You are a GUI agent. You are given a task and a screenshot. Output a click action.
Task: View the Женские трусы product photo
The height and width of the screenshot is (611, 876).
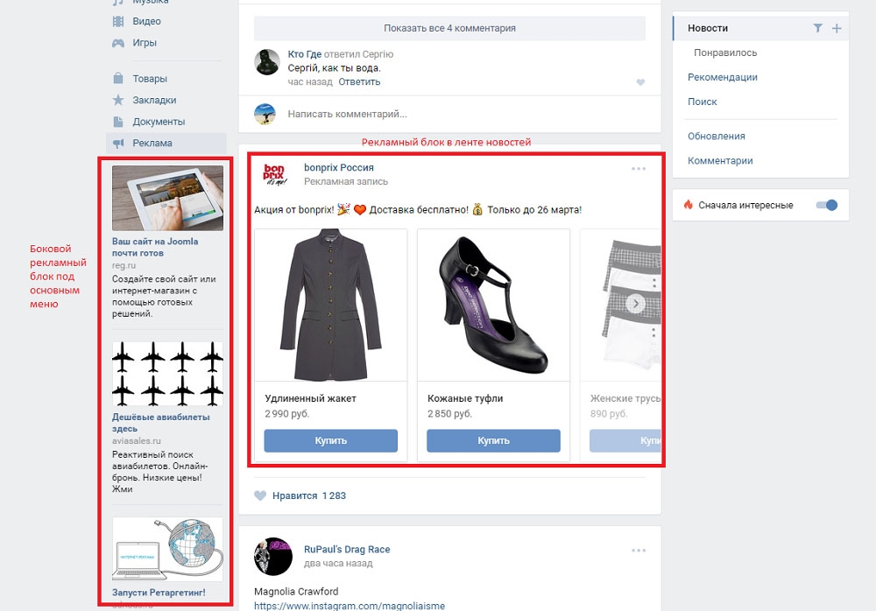[620, 305]
